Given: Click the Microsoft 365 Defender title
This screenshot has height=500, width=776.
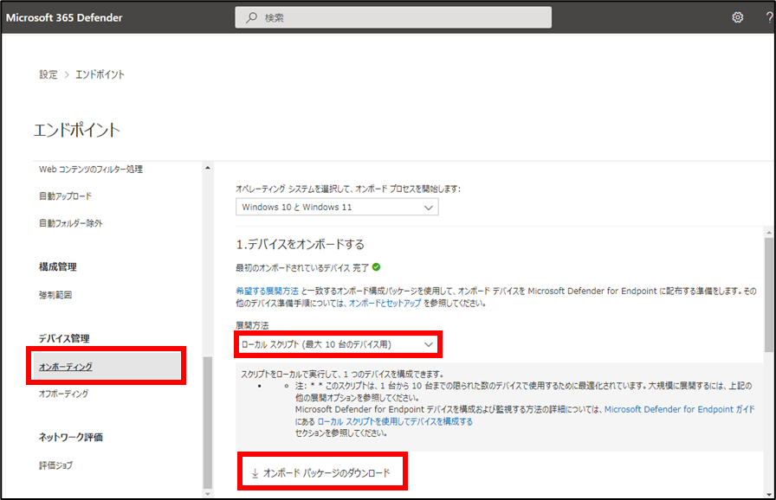Looking at the screenshot, I should pos(64,18).
